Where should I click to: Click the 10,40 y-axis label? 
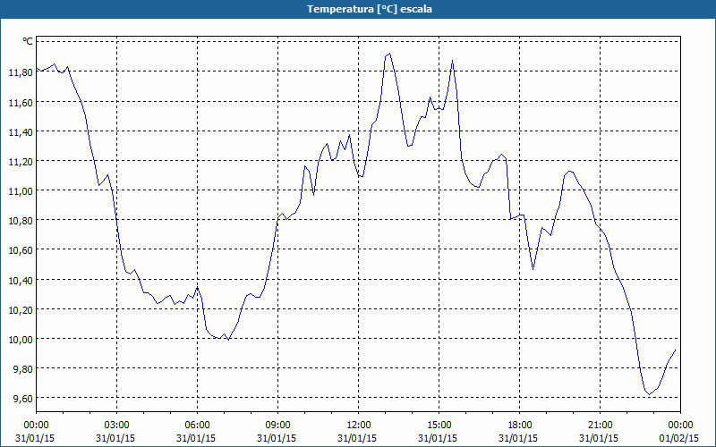tap(21, 280)
